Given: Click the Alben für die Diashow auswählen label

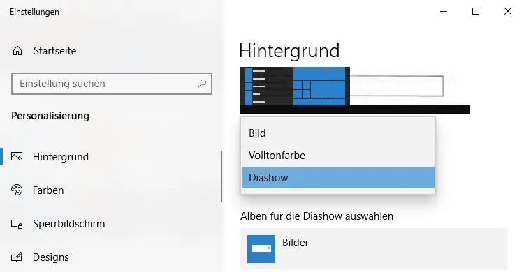Looking at the screenshot, I should pyautogui.click(x=316, y=216).
